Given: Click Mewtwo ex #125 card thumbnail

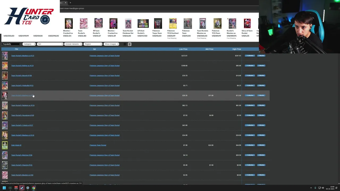Looking at the screenshot, I should pos(5,56).
